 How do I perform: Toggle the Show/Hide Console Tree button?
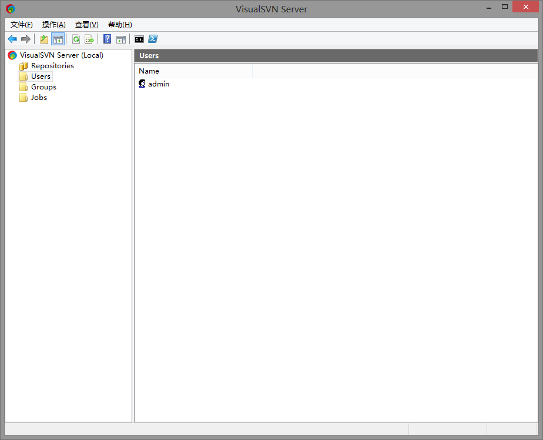point(58,39)
